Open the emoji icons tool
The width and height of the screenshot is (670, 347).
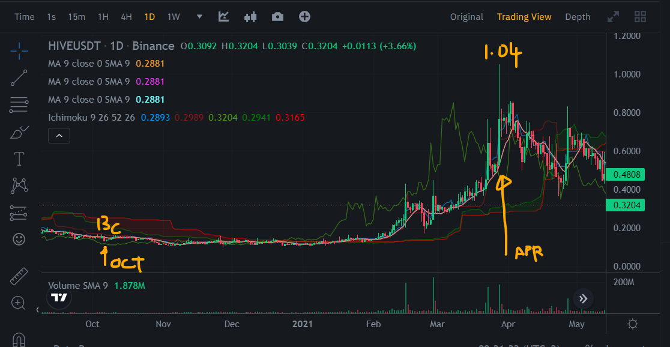(19, 240)
